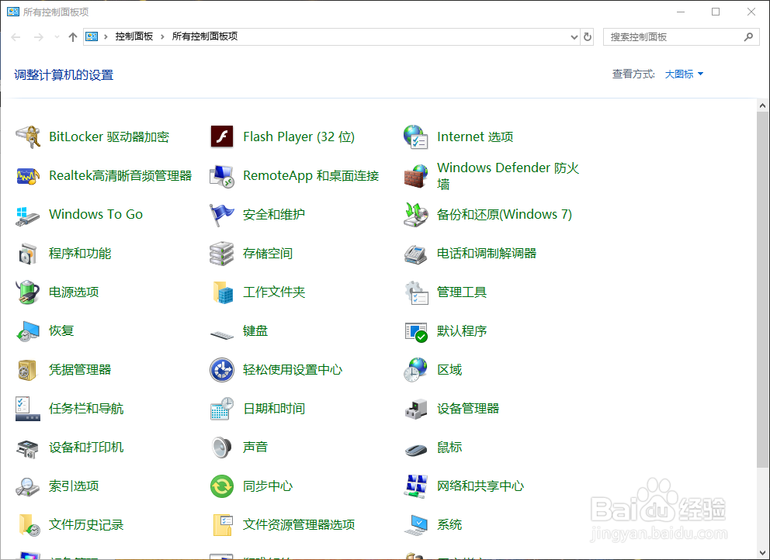
Task: Click the 恢复 icon
Action: pyautogui.click(x=28, y=330)
